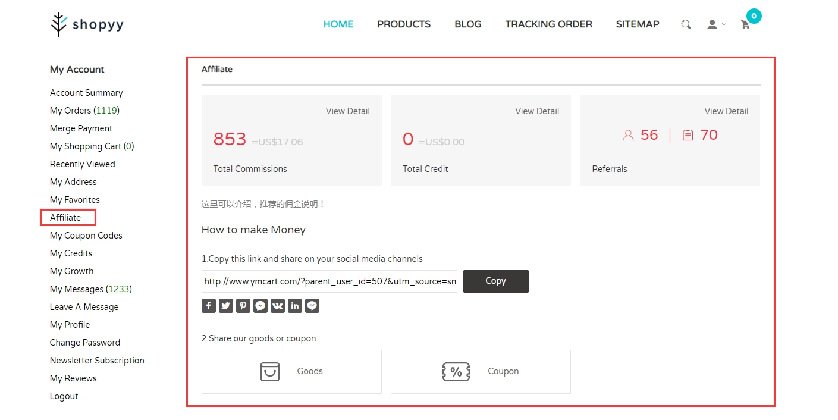Open the shopping cart icon
Screen dimensions: 838x420
745,24
